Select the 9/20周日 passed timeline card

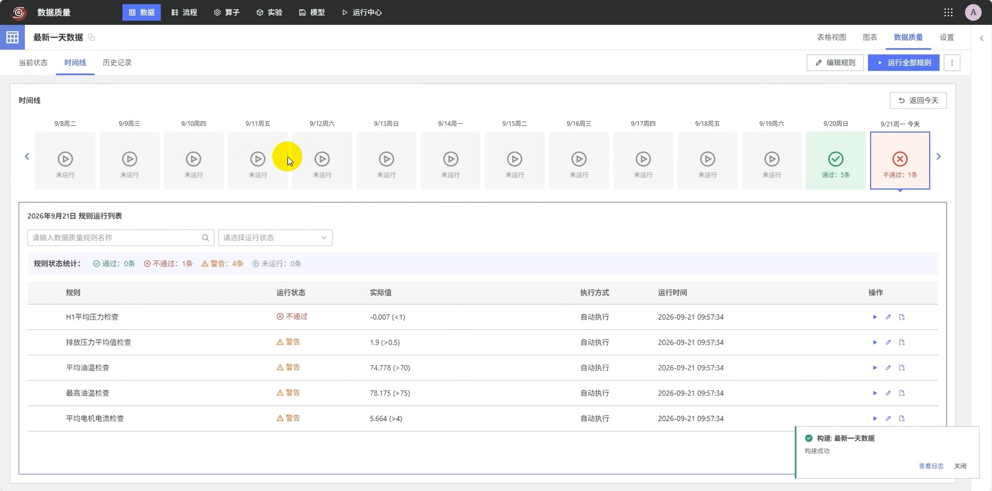835,160
